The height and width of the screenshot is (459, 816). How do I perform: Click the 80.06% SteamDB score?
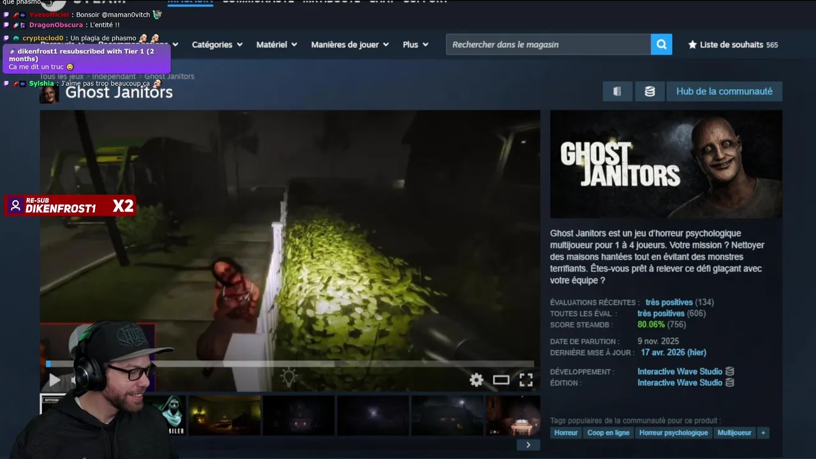point(651,324)
